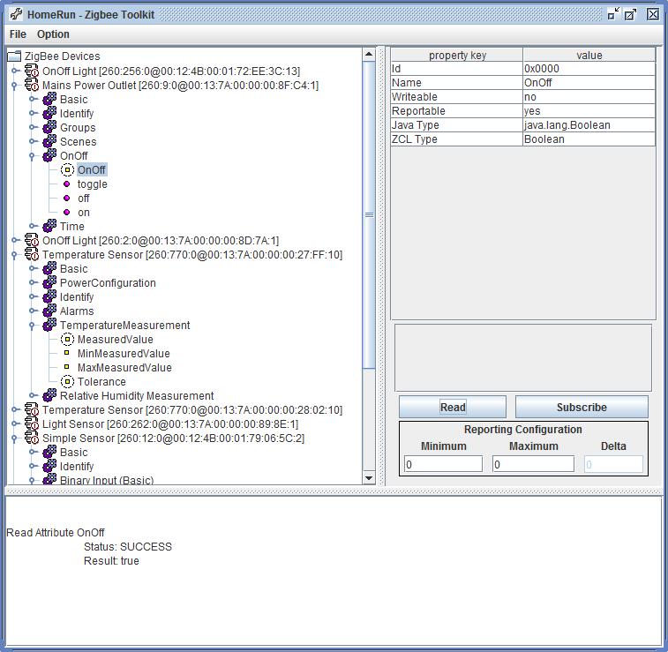Collapse Mains Power Outlet device node
Viewport: 668px width, 652px height.
[14, 86]
